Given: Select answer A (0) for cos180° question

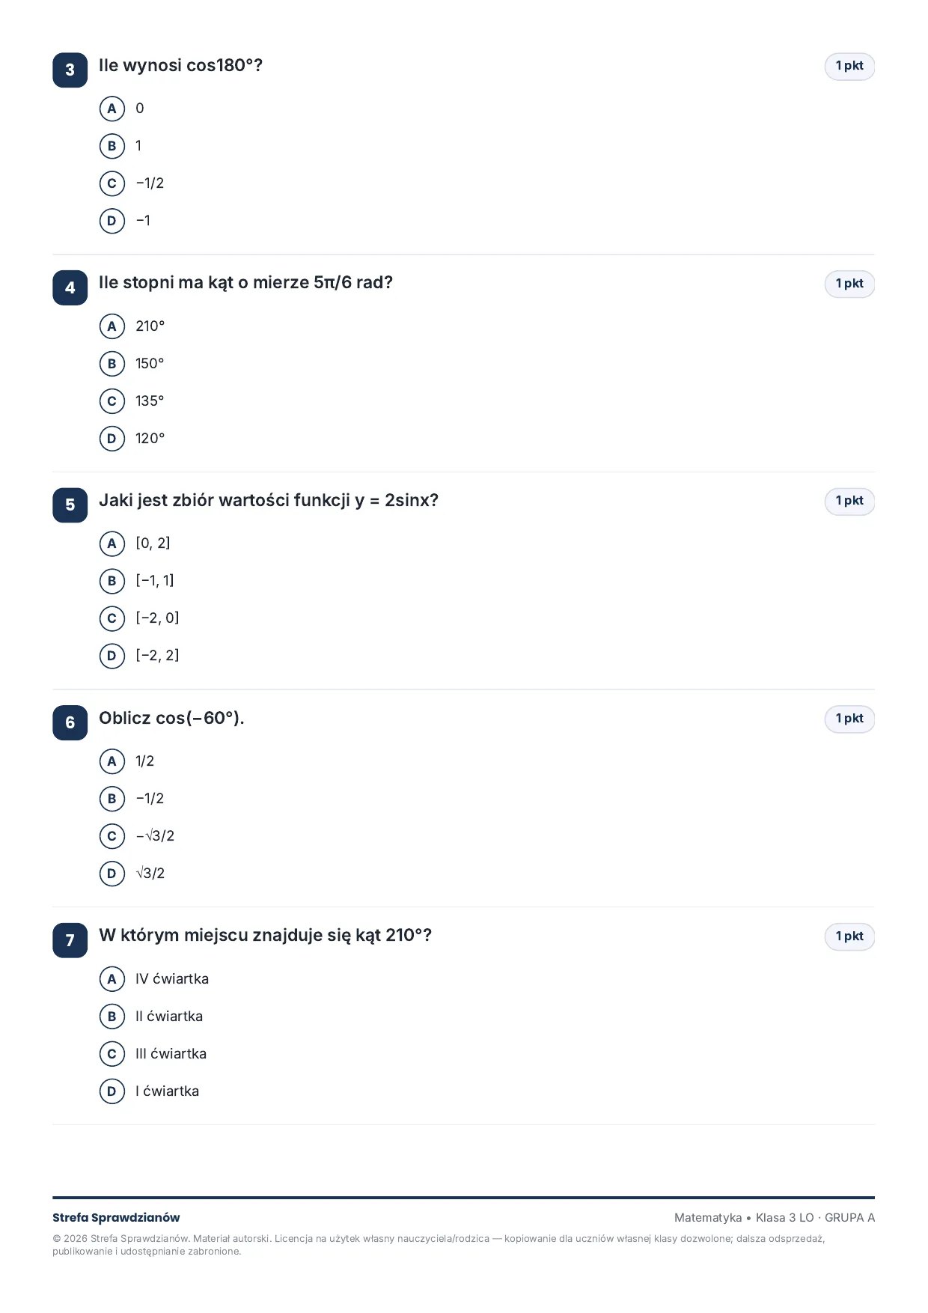Looking at the screenshot, I should pyautogui.click(x=112, y=109).
